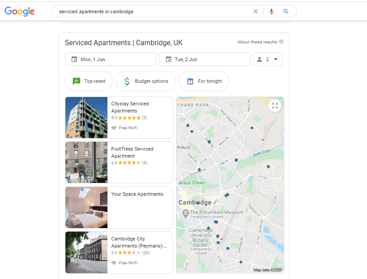Click Fitzwilliam Museum marker on map
The width and height of the screenshot is (367, 279).
186,213
